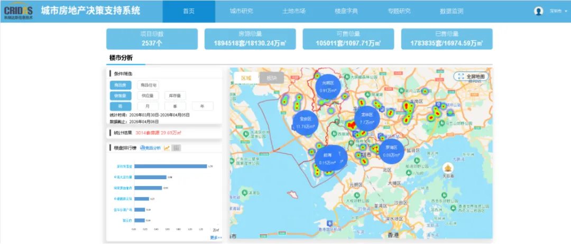Open the user avatar icon
The image size is (571, 244).
[x=539, y=11]
